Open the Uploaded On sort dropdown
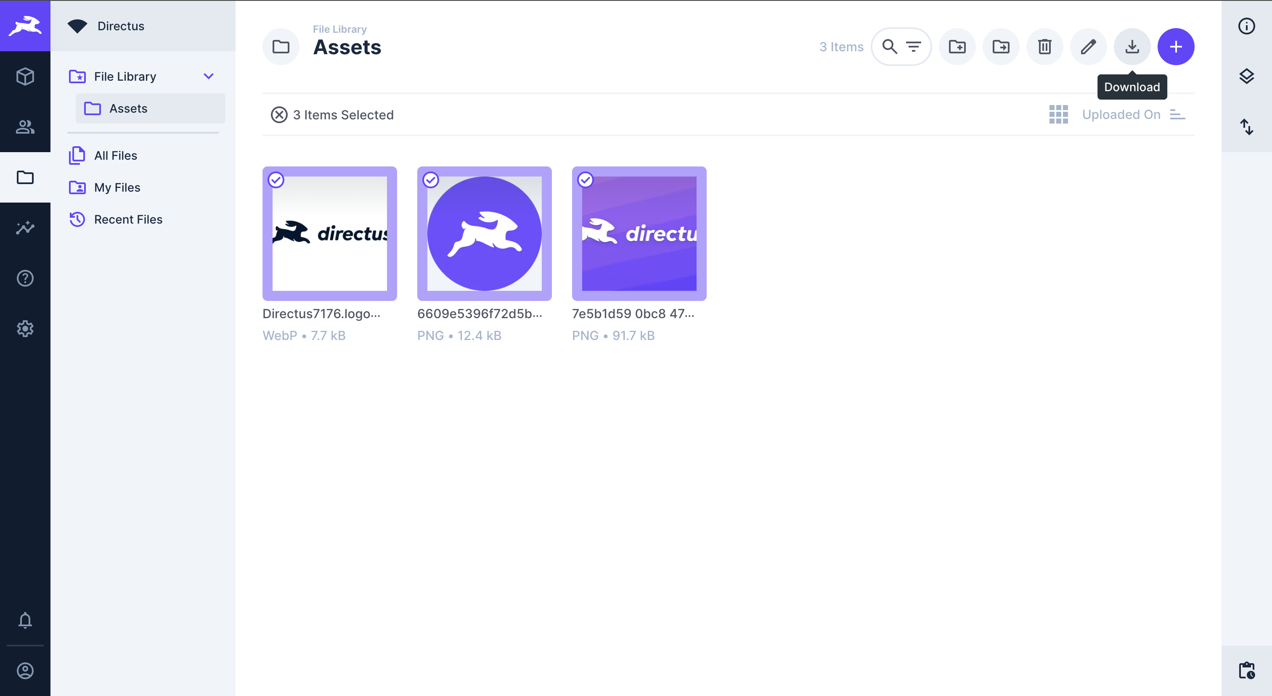Screen dimensions: 1272x696 (x=1121, y=114)
